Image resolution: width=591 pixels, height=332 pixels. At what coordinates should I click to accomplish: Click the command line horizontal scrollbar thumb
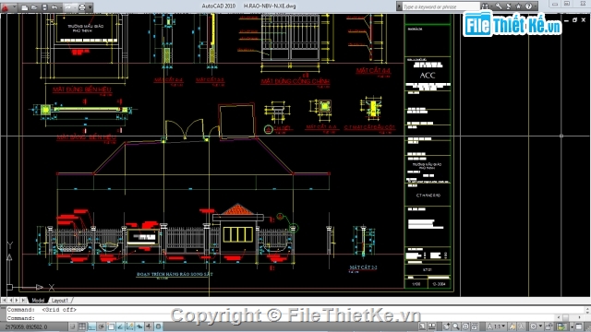click(565, 318)
